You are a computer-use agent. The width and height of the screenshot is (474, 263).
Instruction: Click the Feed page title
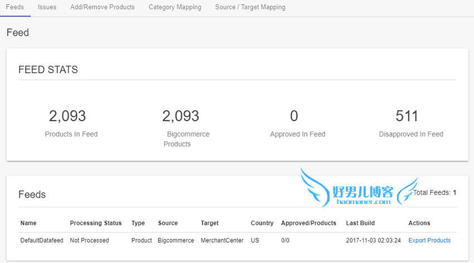pos(18,33)
